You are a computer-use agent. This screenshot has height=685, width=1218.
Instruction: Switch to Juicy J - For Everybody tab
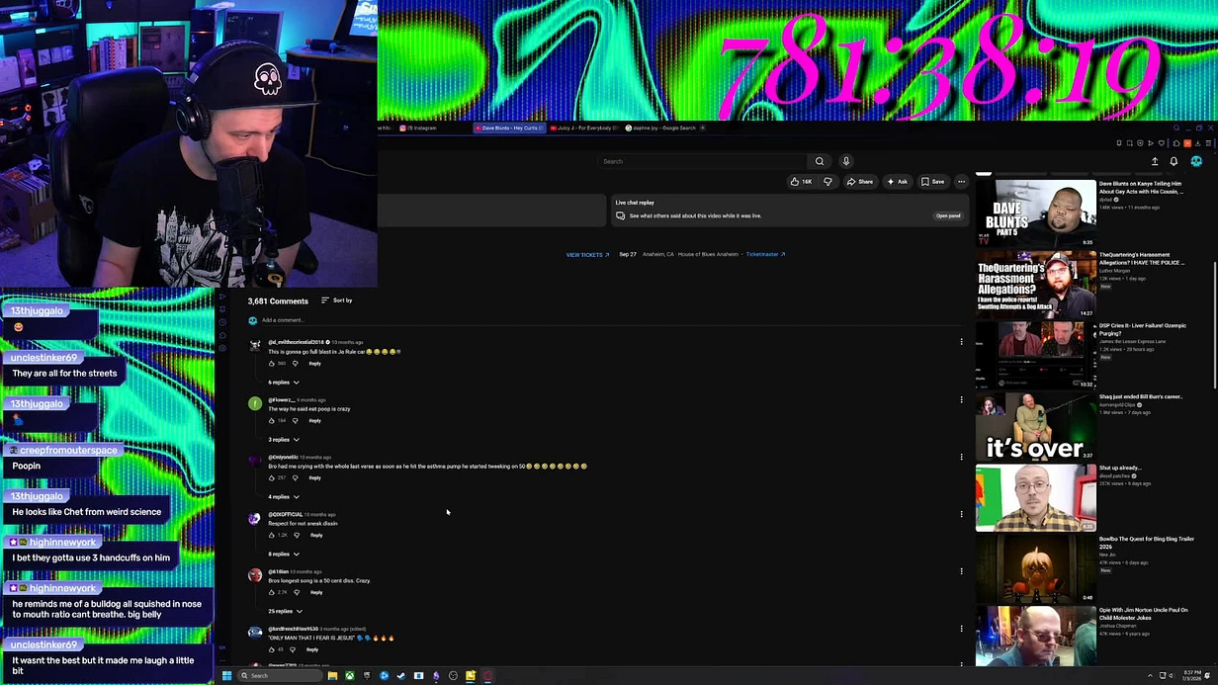point(584,128)
